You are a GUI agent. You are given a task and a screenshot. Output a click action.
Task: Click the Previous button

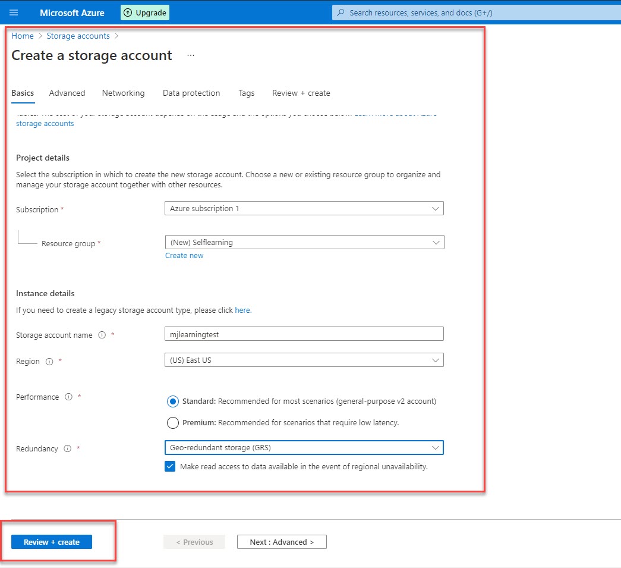click(194, 542)
